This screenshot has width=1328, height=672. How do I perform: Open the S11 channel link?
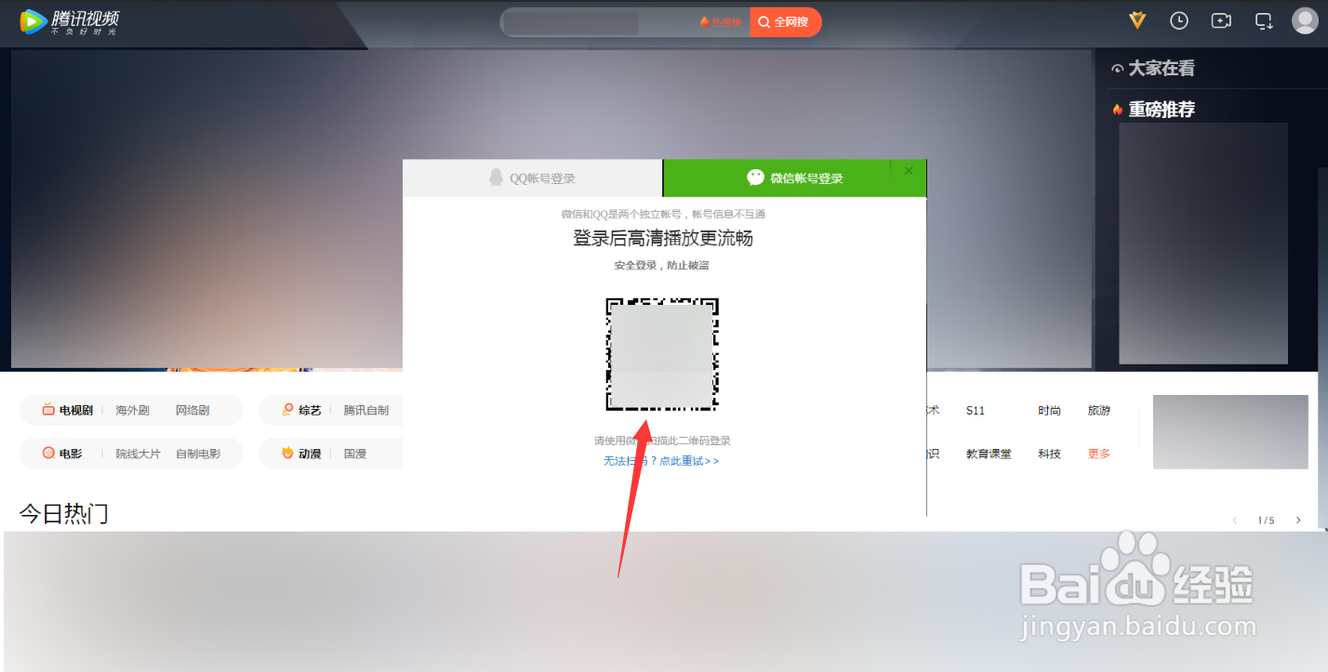(976, 410)
